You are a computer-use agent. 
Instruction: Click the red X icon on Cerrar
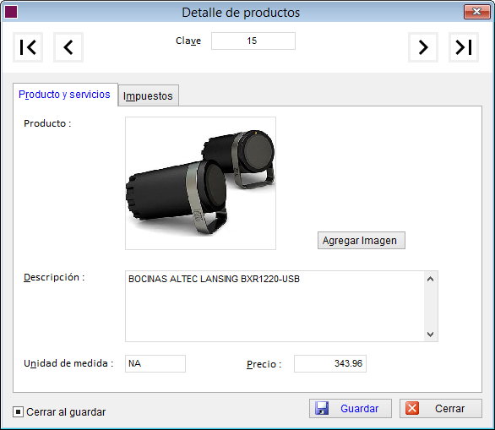pyautogui.click(x=412, y=408)
